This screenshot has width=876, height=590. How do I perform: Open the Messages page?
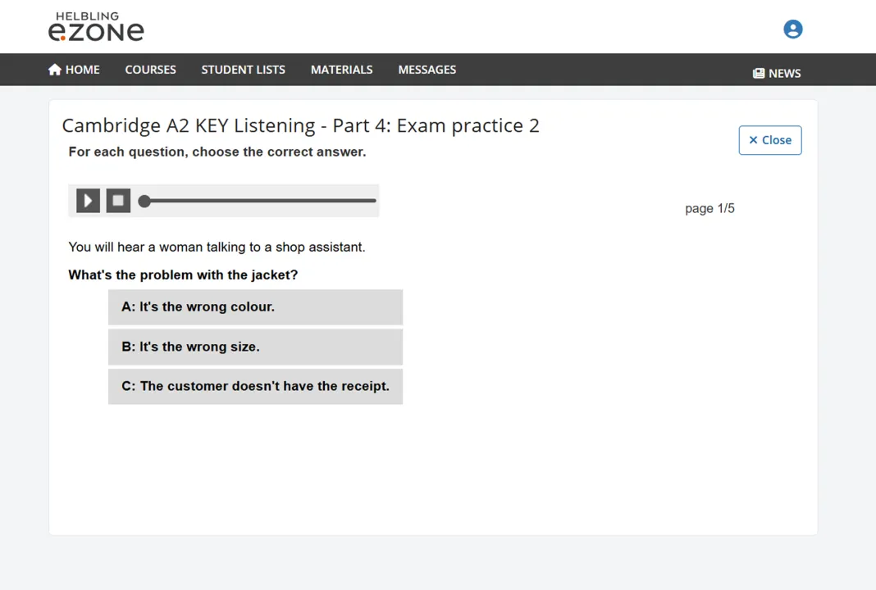[427, 70]
